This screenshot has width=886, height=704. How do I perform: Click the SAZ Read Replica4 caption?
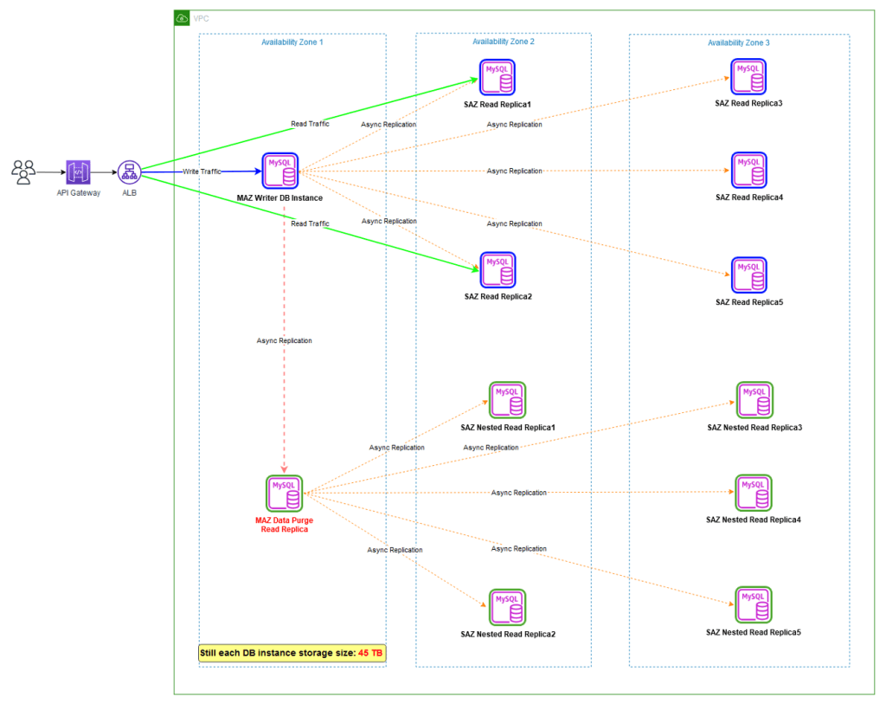tap(749, 197)
